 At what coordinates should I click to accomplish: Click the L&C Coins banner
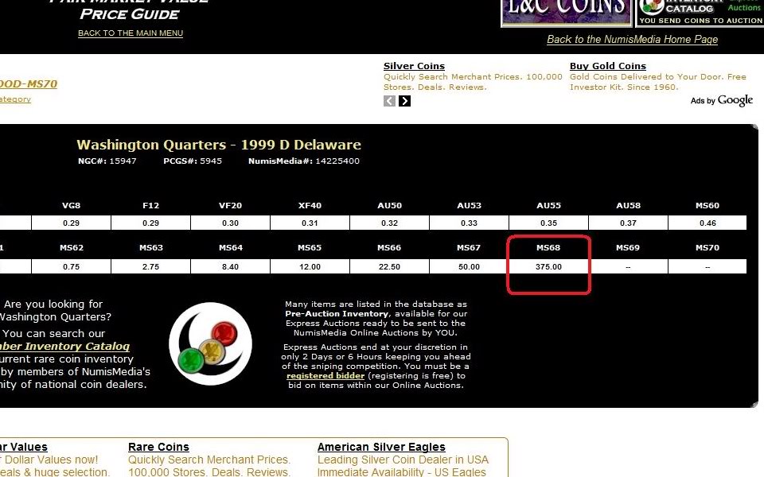point(565,12)
